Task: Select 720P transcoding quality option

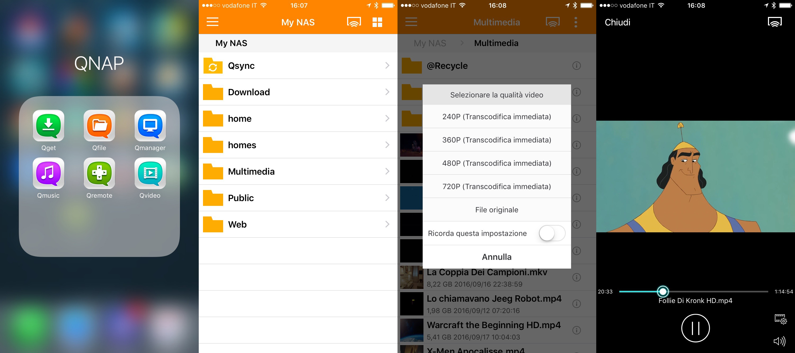Action: 496,186
